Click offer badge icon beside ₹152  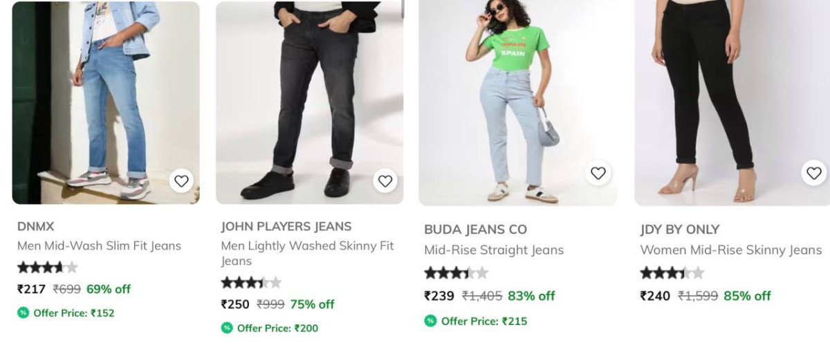click(x=24, y=313)
